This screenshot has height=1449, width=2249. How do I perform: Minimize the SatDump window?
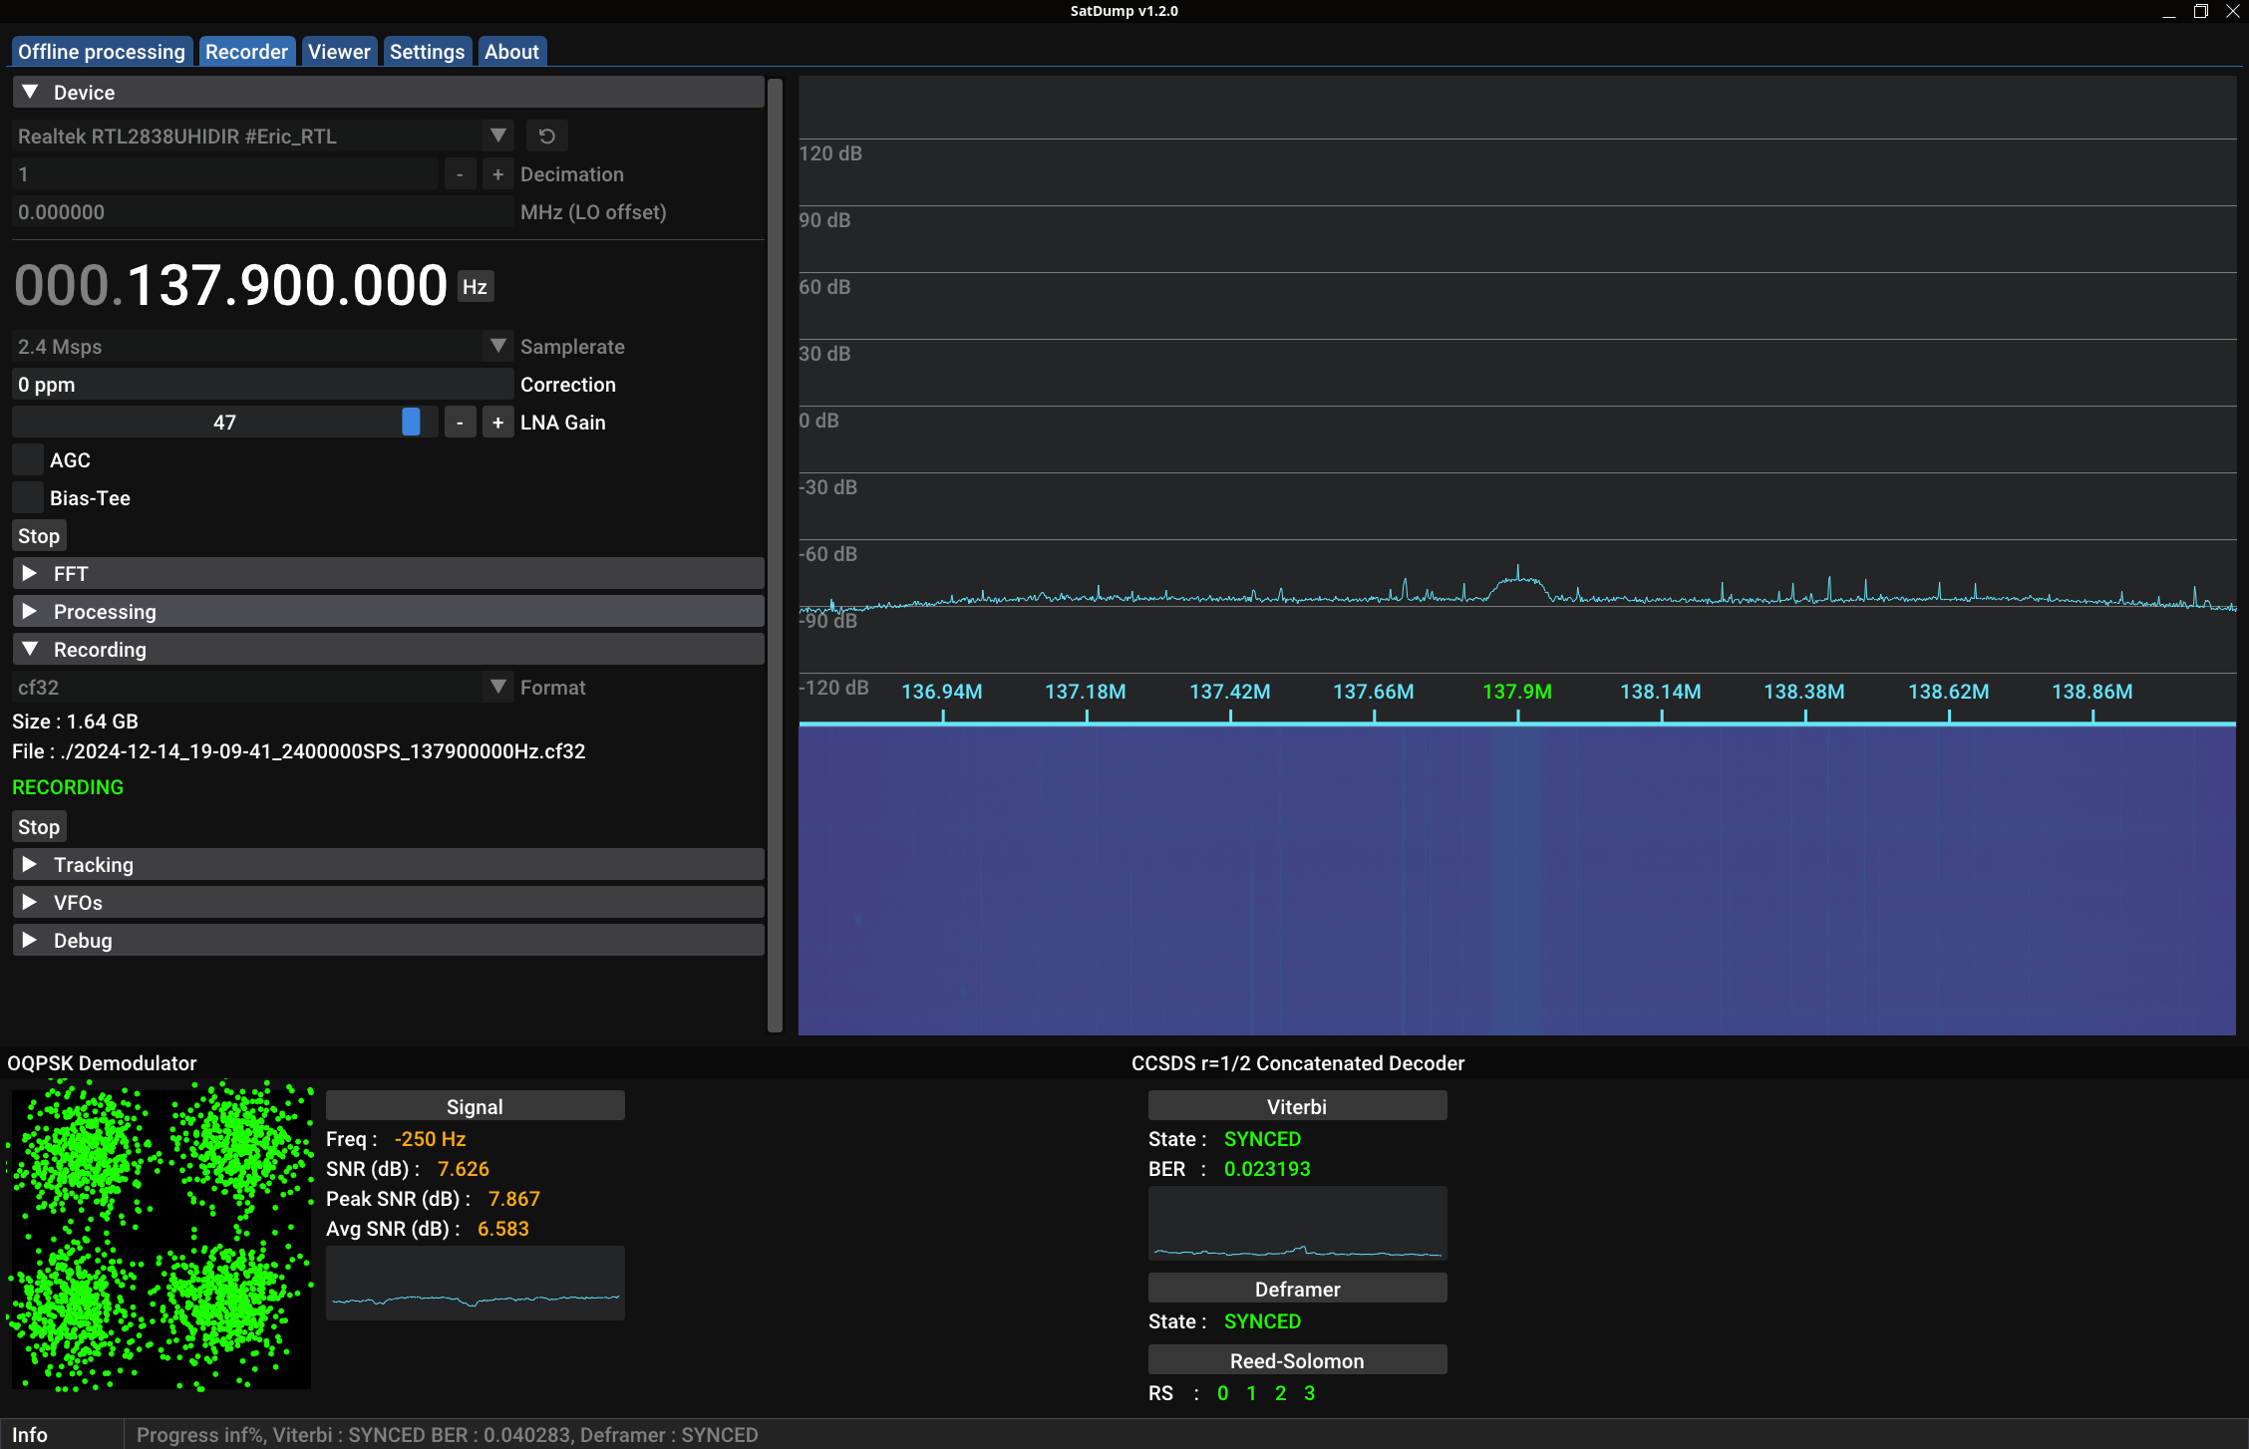[2168, 11]
